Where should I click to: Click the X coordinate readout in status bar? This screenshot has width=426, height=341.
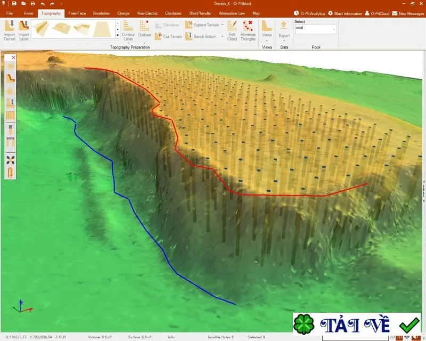[17, 337]
